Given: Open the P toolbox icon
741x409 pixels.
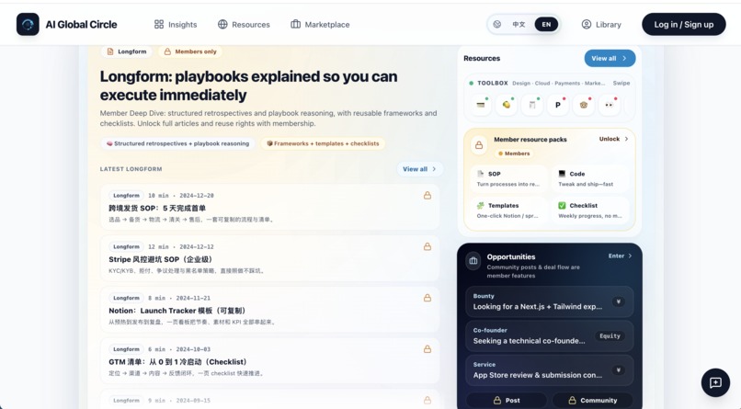Looking at the screenshot, I should click(558, 105).
